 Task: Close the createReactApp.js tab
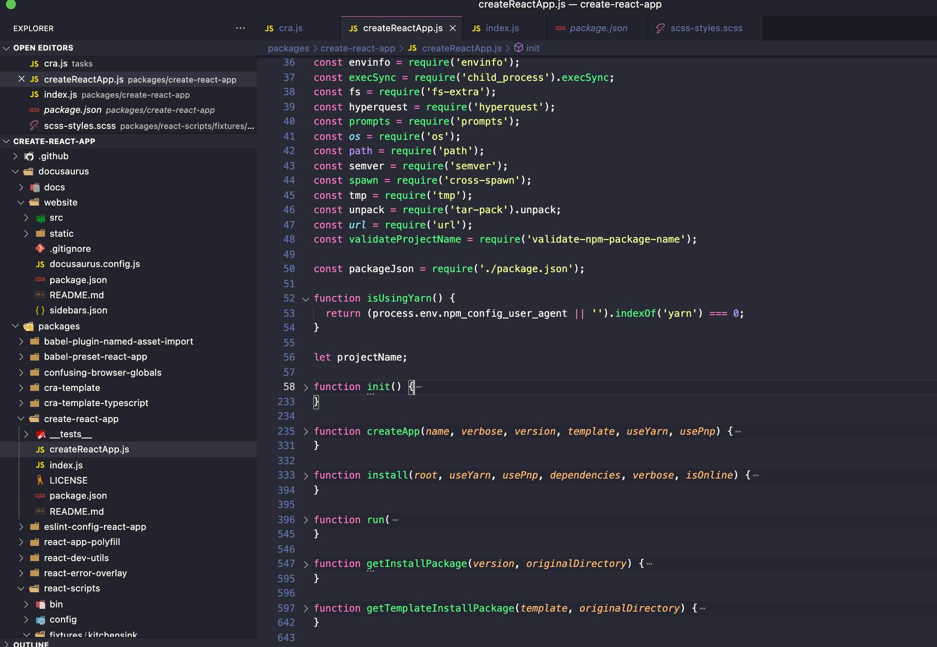click(453, 28)
